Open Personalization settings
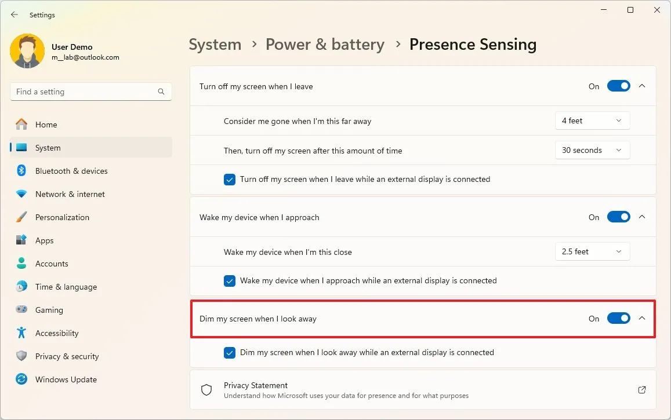The image size is (671, 420). 62,217
